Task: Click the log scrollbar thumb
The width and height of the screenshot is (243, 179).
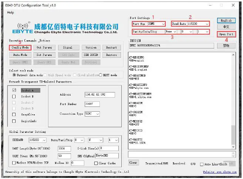Action: [233, 135]
